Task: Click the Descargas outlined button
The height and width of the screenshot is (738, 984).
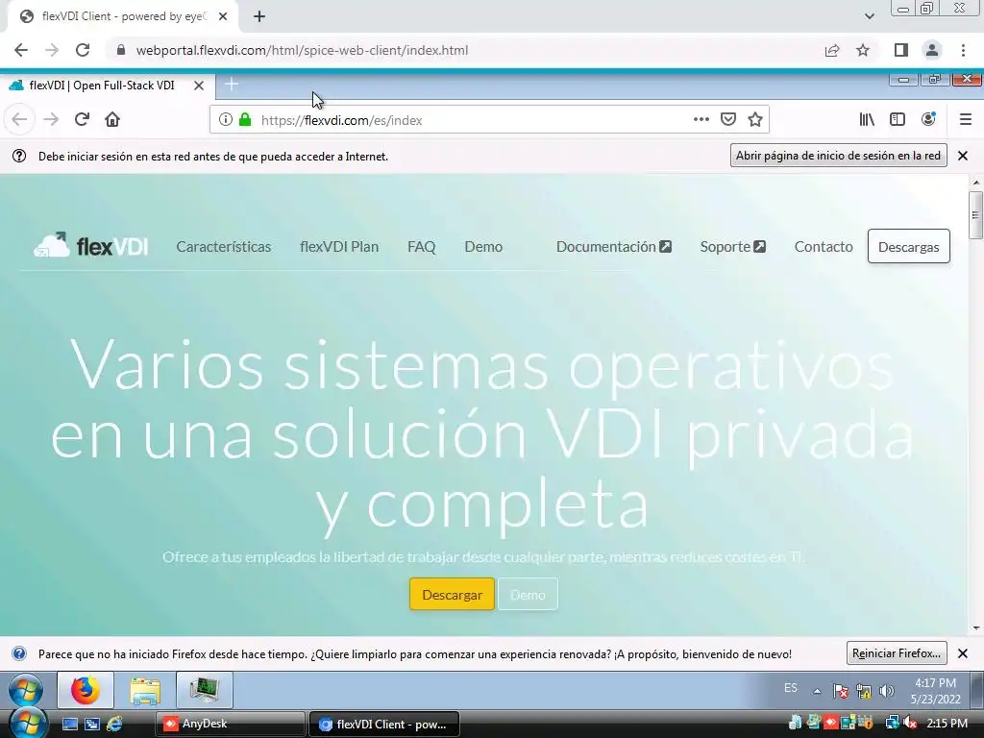Action: [x=909, y=247]
